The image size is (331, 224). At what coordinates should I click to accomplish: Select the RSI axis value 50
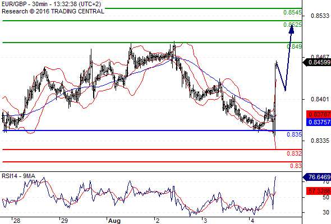[x=326, y=198]
